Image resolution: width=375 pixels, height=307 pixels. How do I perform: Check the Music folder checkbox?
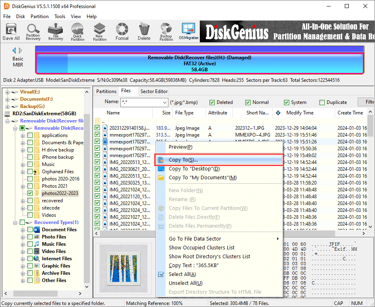point(30,164)
